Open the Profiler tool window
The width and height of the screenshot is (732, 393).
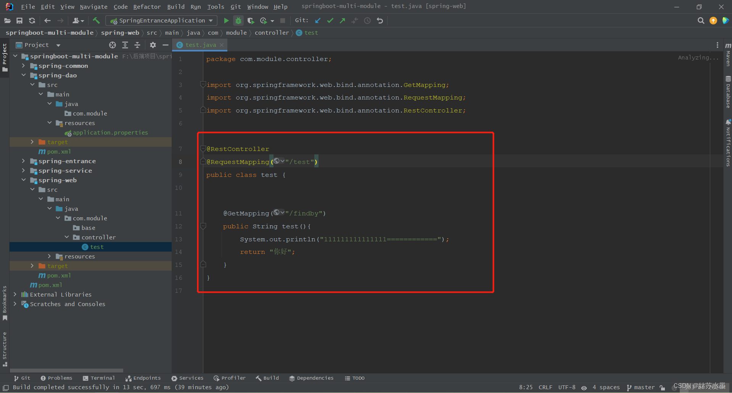click(x=230, y=378)
